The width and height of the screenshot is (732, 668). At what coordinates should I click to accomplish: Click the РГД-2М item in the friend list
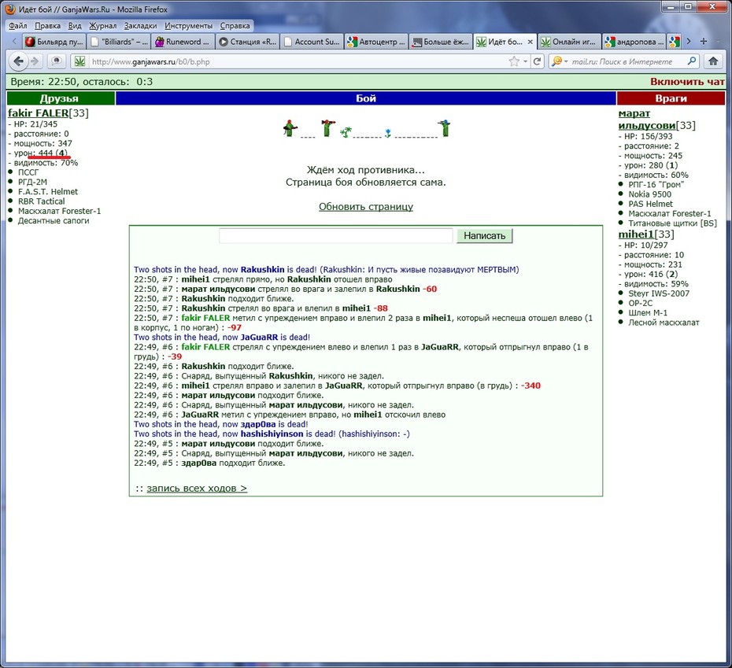(x=32, y=182)
